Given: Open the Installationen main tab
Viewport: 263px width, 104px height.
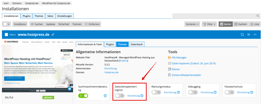Looking at the screenshot, I should tap(11, 16).
